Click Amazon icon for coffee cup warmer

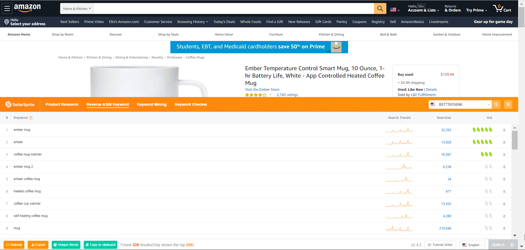click(504, 204)
